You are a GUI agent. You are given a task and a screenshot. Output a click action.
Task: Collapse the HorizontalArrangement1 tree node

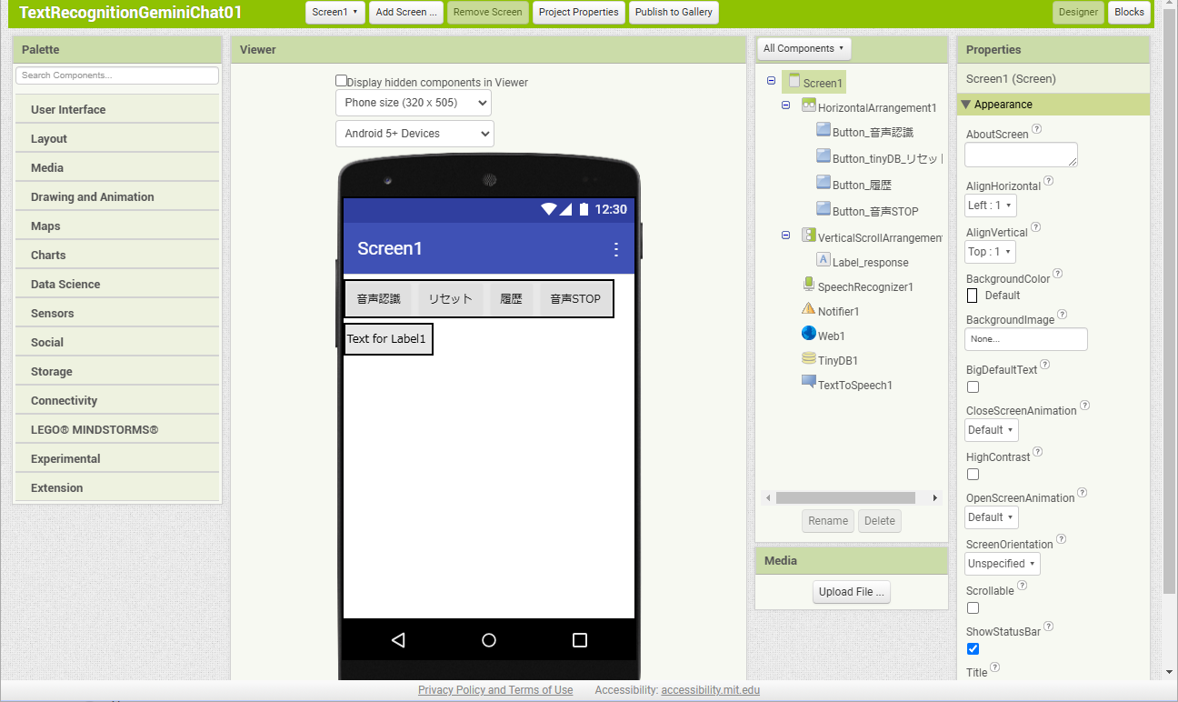pos(786,105)
